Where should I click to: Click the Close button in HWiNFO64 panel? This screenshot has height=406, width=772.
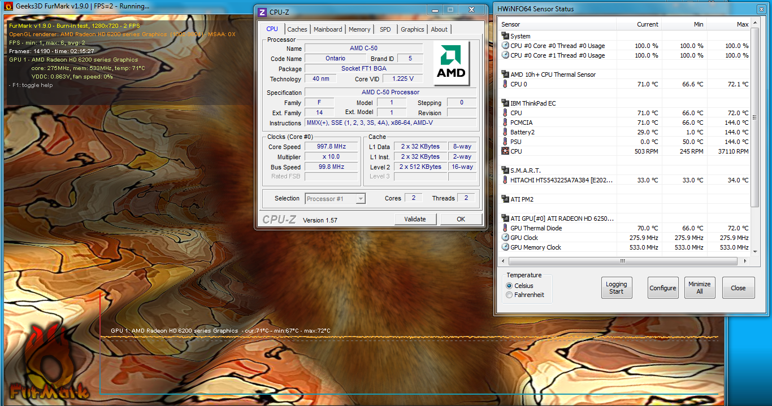tap(738, 288)
